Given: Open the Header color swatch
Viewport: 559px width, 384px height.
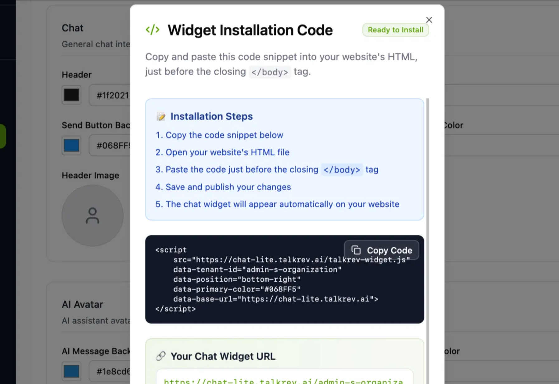Looking at the screenshot, I should click(71, 95).
